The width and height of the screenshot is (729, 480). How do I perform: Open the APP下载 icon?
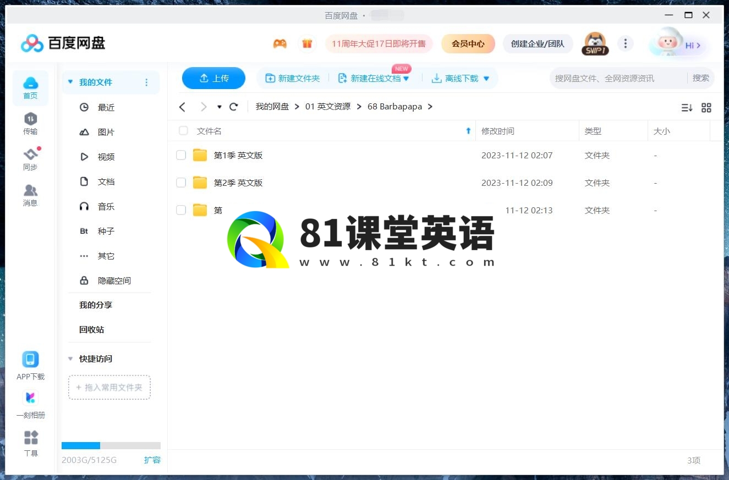click(x=30, y=366)
